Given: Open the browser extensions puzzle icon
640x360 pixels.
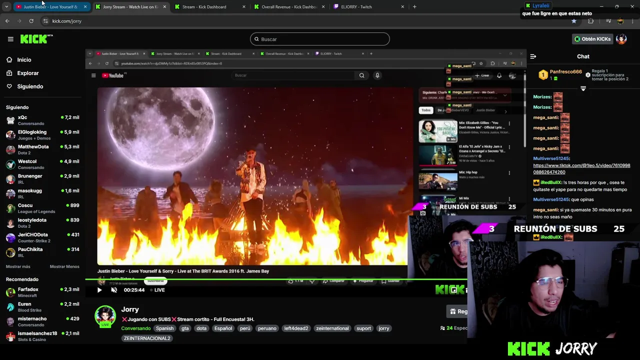Looking at the screenshot, I should 591,21.
